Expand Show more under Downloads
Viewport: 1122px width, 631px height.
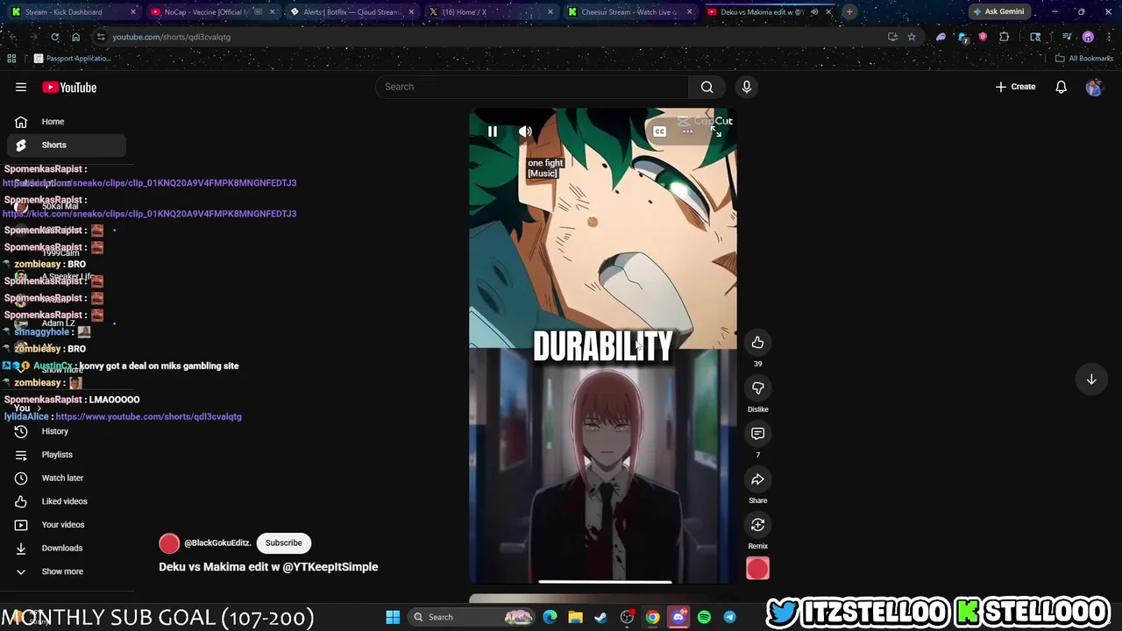(66, 571)
